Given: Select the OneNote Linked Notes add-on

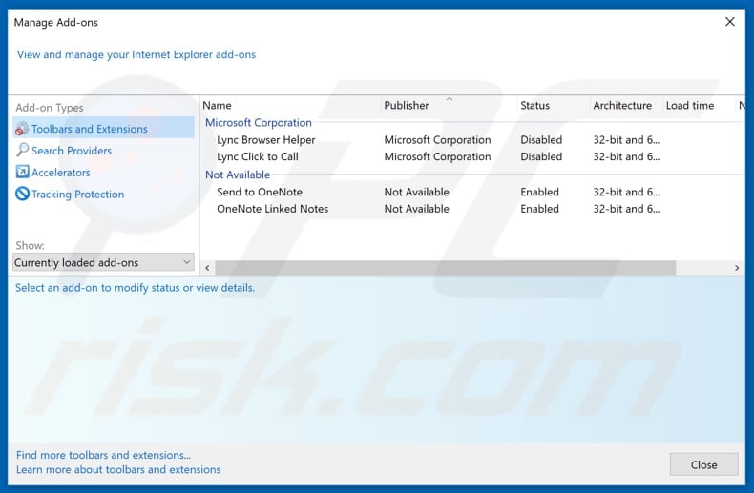Looking at the screenshot, I should click(272, 209).
